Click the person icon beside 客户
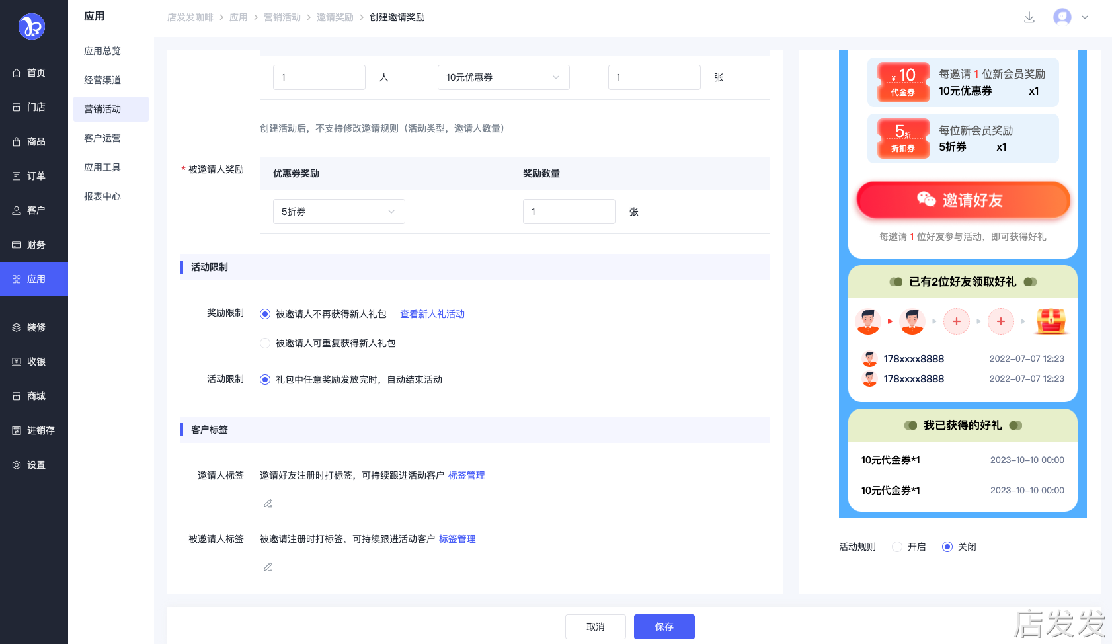 [x=17, y=210]
